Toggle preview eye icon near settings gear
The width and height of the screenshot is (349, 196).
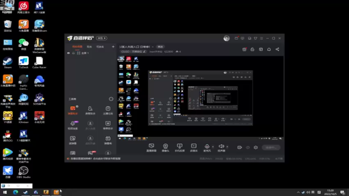pyautogui.click(x=248, y=147)
